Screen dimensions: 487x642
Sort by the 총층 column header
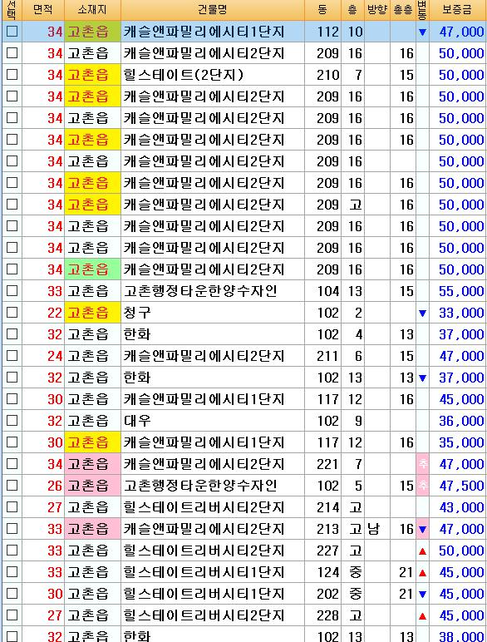(x=403, y=10)
